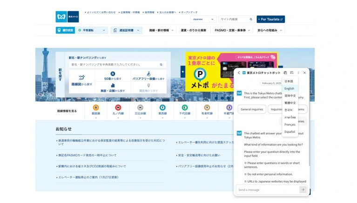Expand the 遅延証明書 dropdown
Image resolution: width=357 pixels, height=203 pixels.
pos(138,30)
